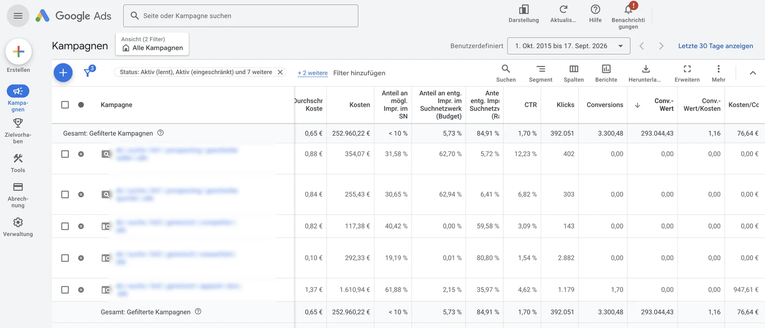Open status dropdown of the 354,07 € row
Viewport: 765px width, 328px height.
click(81, 154)
